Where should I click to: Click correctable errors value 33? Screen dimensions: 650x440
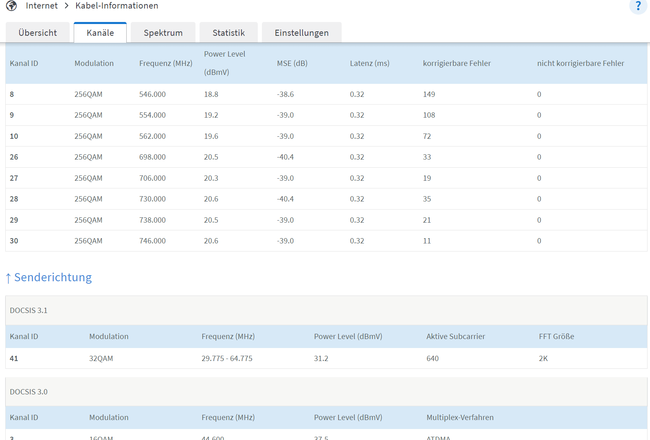(x=427, y=157)
